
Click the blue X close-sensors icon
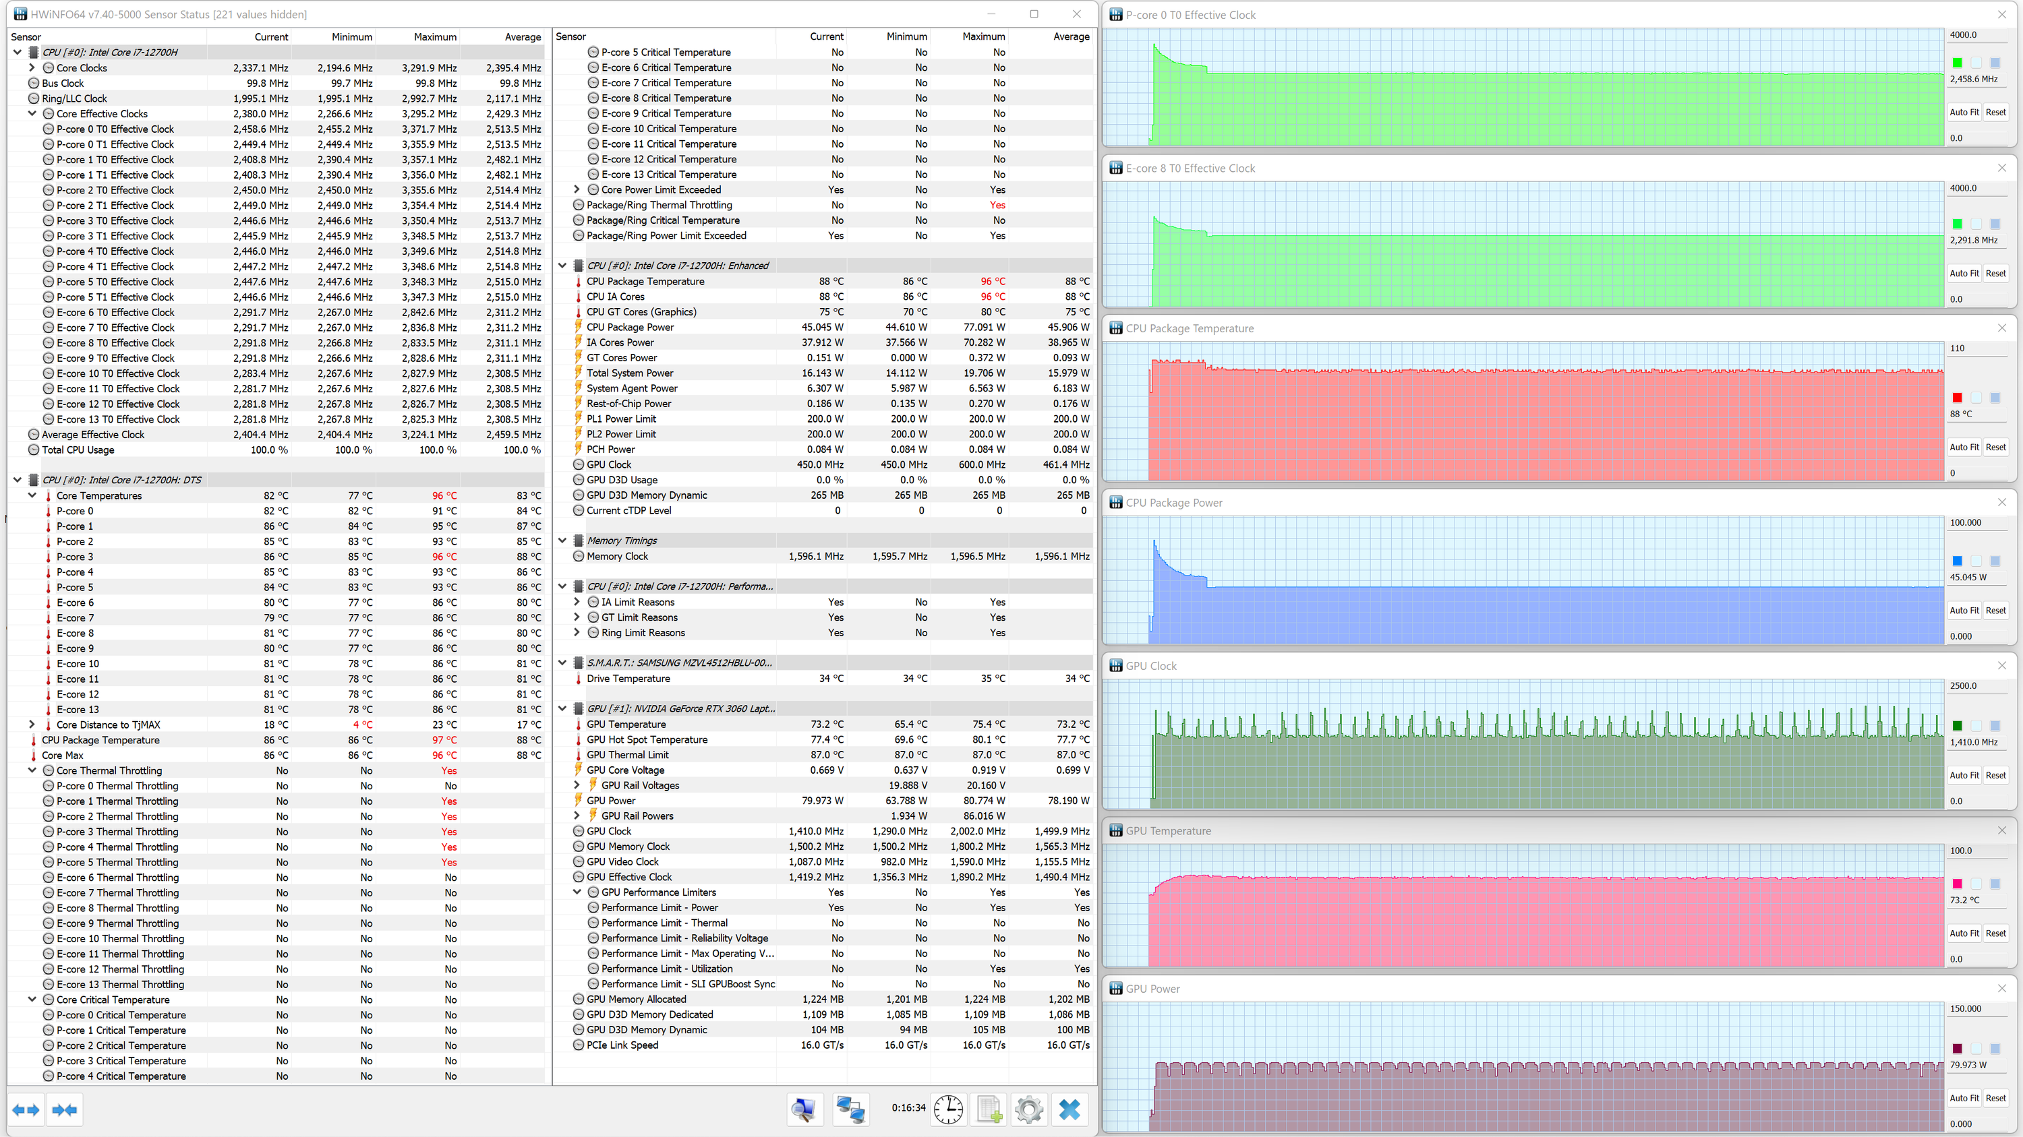coord(1069,1109)
